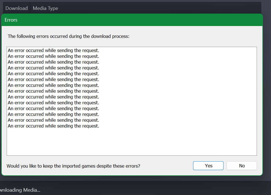271x195 pixels.
Task: Click Yes to keep imported games
Action: pyautogui.click(x=208, y=166)
